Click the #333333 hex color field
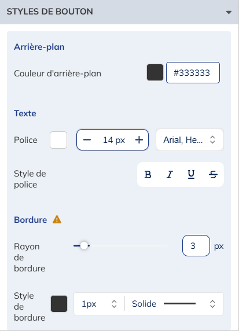The width and height of the screenshot is (239, 331). click(193, 72)
